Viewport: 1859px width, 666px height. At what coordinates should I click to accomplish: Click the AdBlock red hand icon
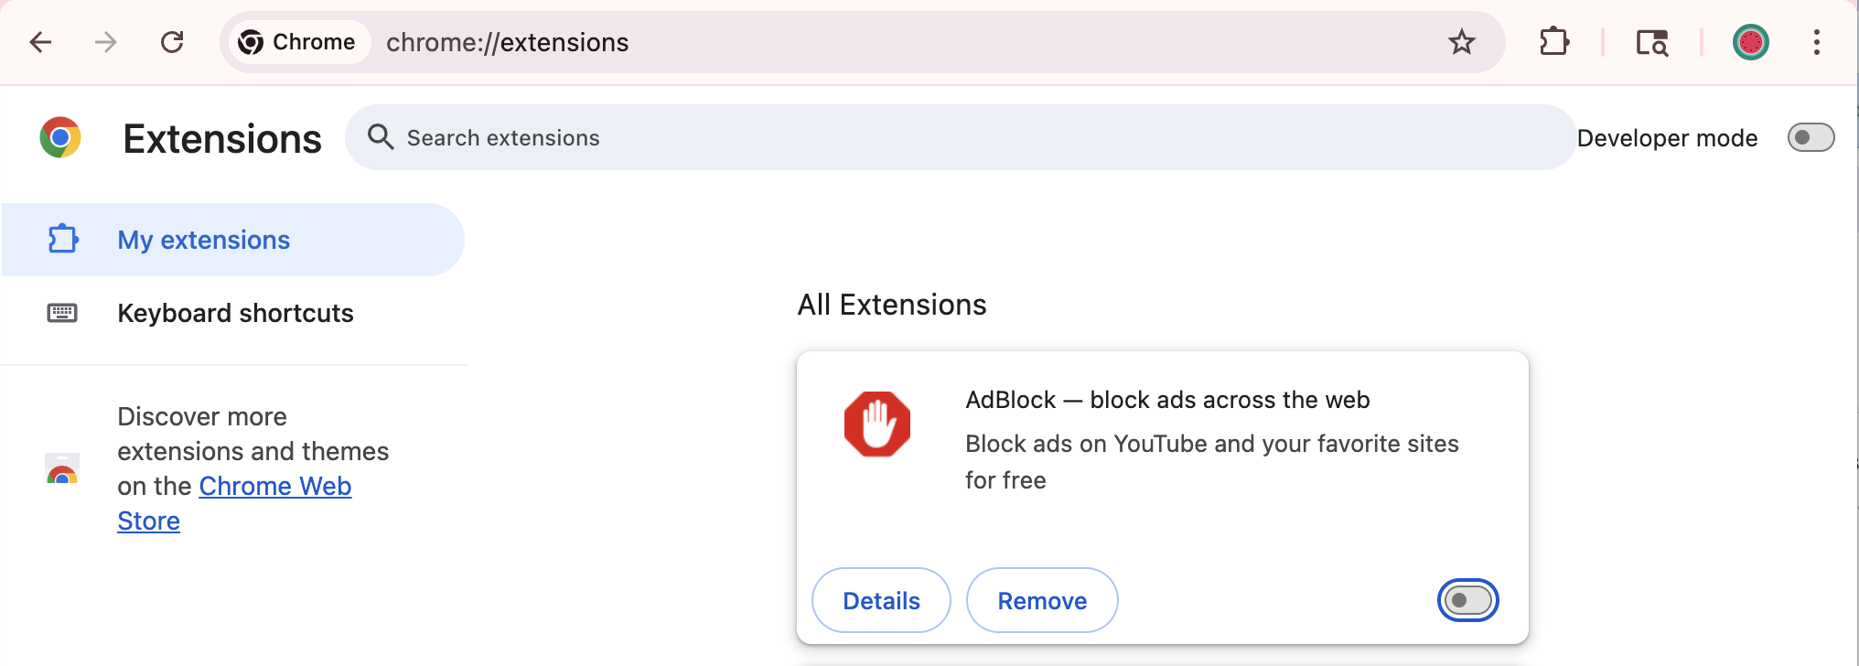pos(877,424)
